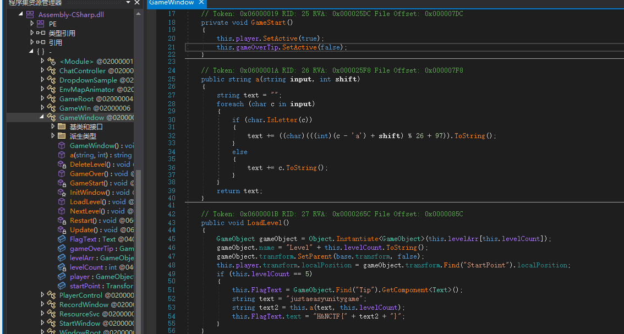This screenshot has height=334, width=624.
Task: Collapse the Assembly-CSharp.dll tree node
Action: (x=21, y=14)
